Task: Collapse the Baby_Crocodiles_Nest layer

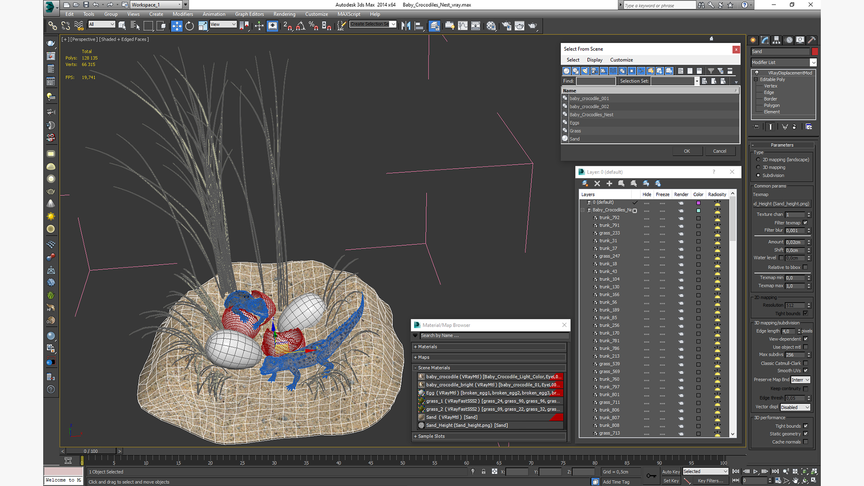Action: point(582,210)
